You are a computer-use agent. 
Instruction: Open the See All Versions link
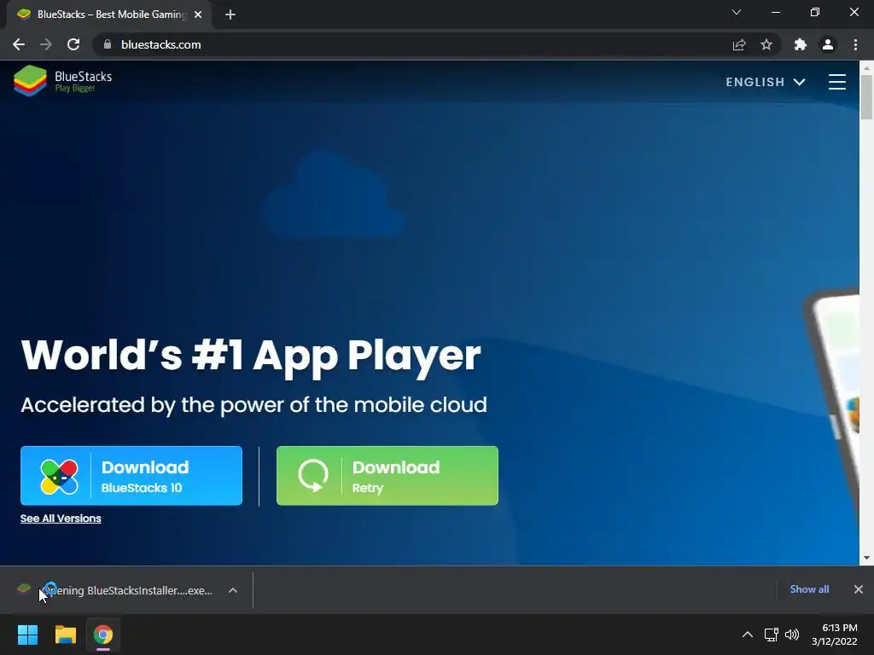(61, 519)
